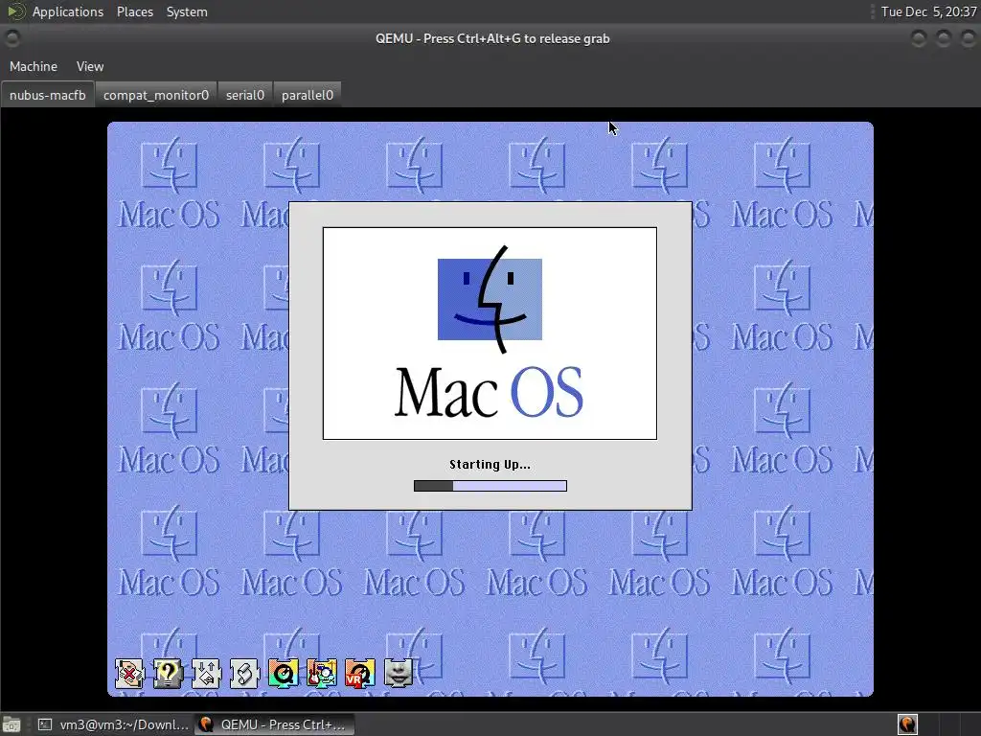981x736 pixels.
Task: Click the AppleScript scroll extension icon
Action: (244, 674)
